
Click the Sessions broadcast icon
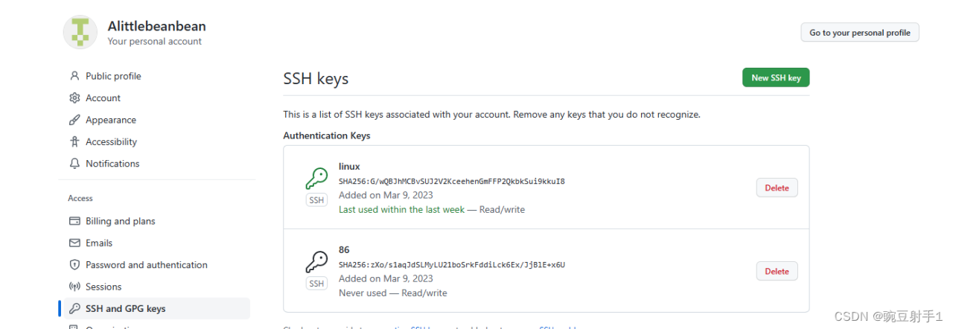tap(74, 287)
